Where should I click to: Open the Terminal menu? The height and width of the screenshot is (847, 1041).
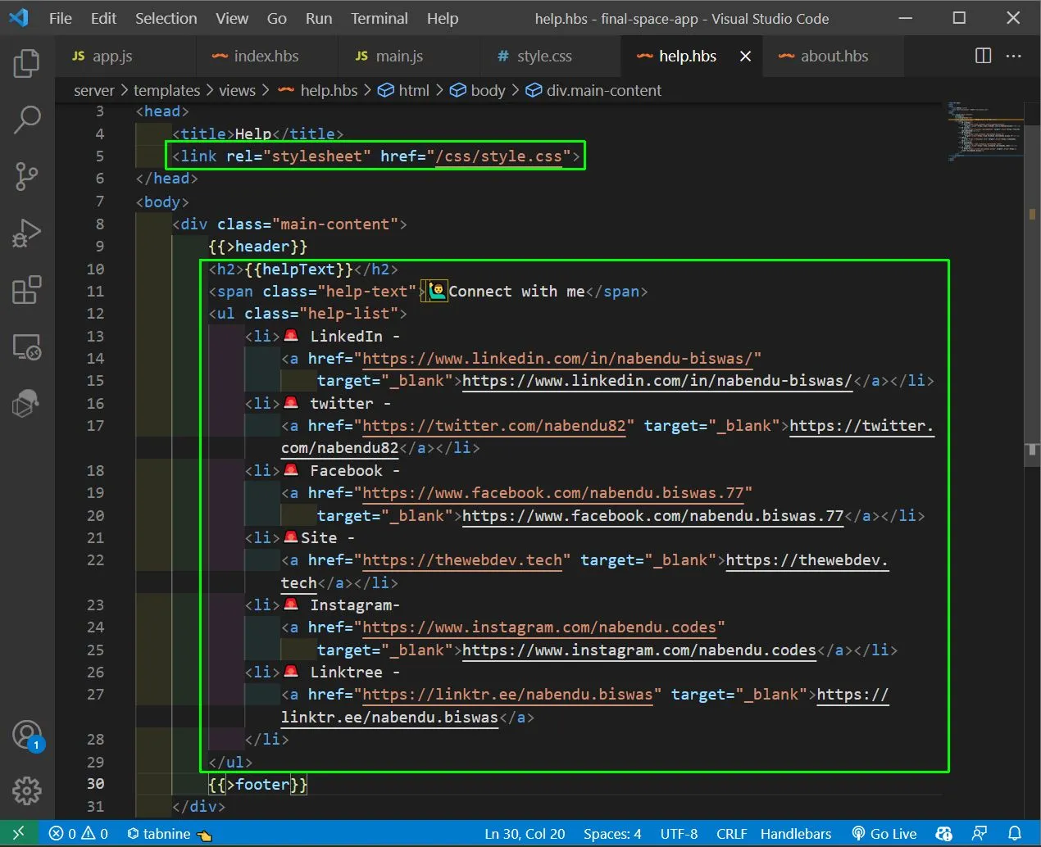pyautogui.click(x=379, y=18)
